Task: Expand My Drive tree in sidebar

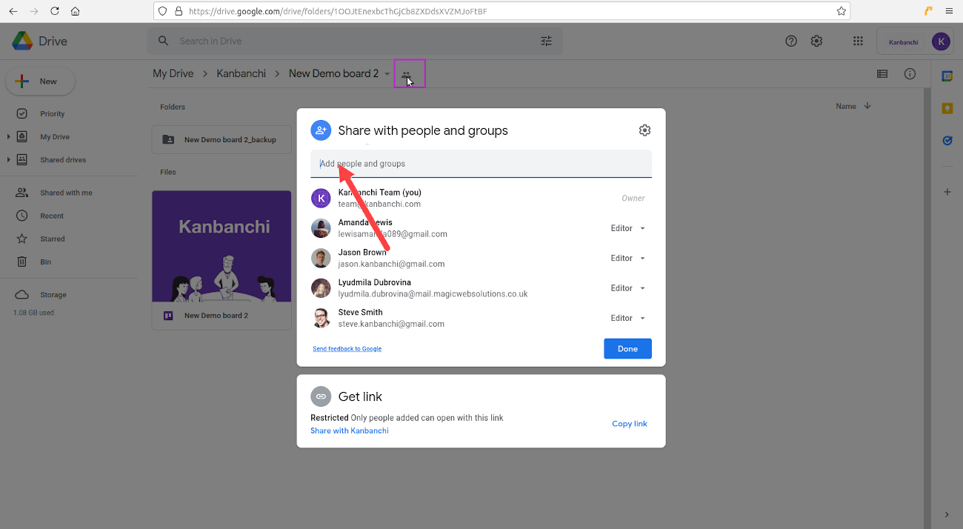Action: tap(9, 137)
